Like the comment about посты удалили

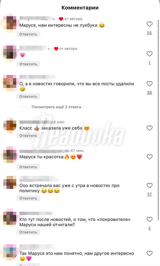[x=149, y=84]
